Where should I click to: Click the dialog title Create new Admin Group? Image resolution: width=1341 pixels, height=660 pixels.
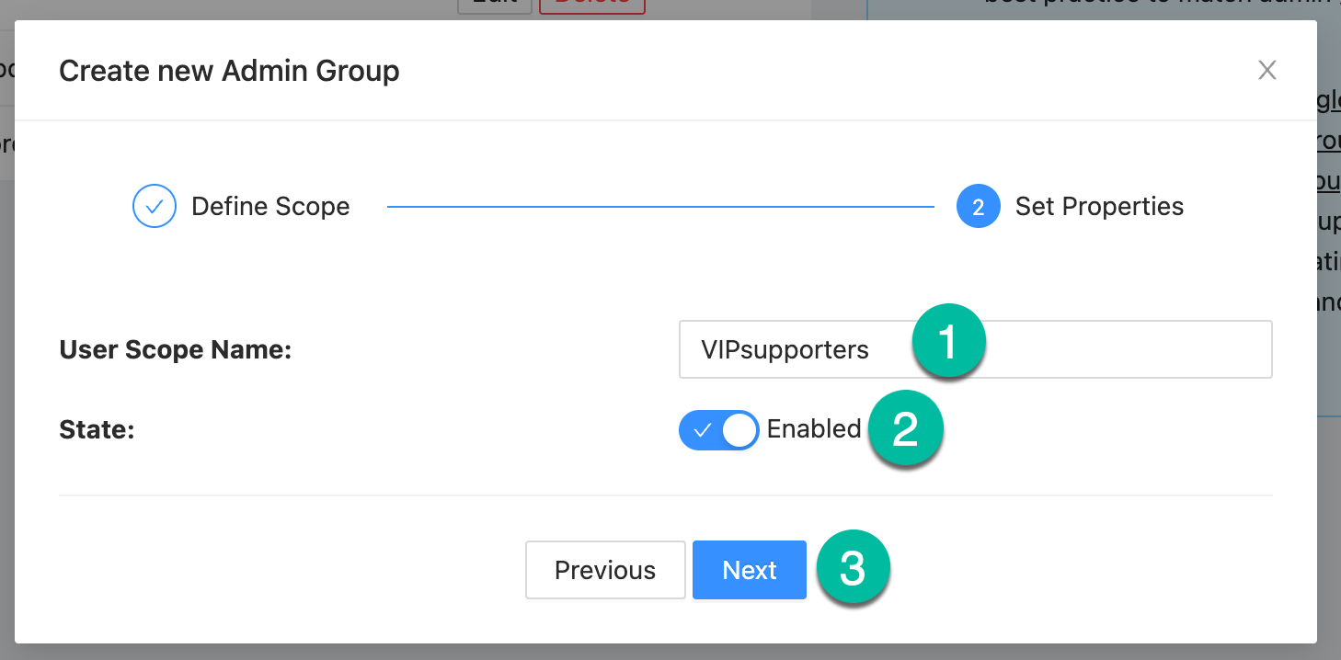(229, 71)
